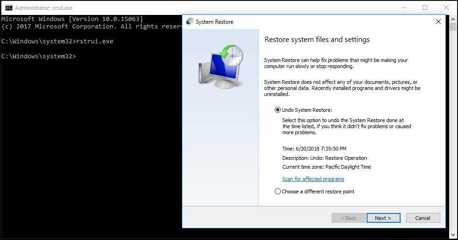
Task: Click the cmd.exe icon in title bar
Action: pos(8,8)
